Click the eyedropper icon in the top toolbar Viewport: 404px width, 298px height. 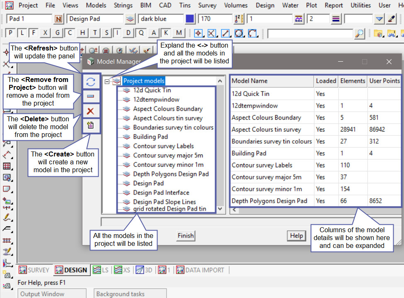(x=392, y=19)
